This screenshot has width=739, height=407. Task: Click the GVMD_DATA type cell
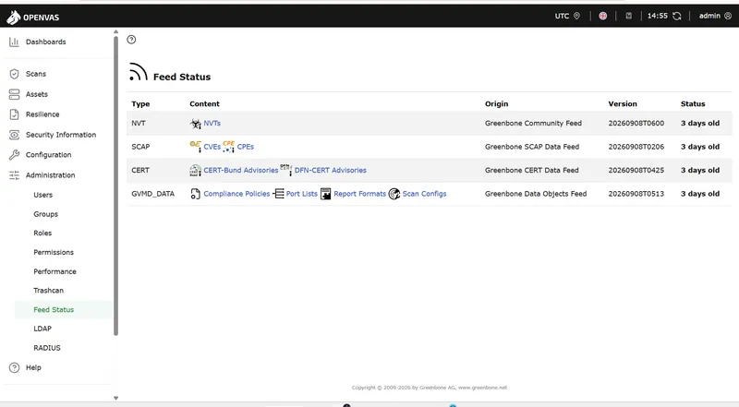[x=152, y=194]
